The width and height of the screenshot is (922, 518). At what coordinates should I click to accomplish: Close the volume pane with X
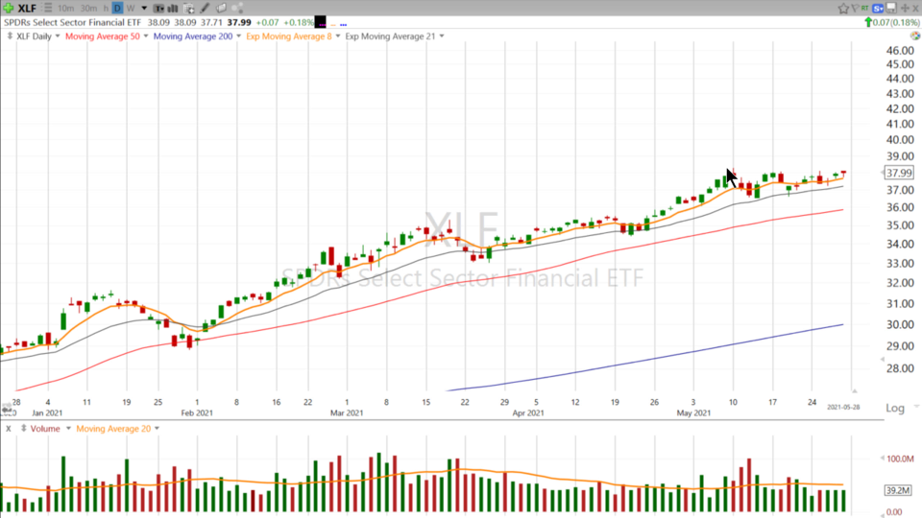tap(9, 429)
